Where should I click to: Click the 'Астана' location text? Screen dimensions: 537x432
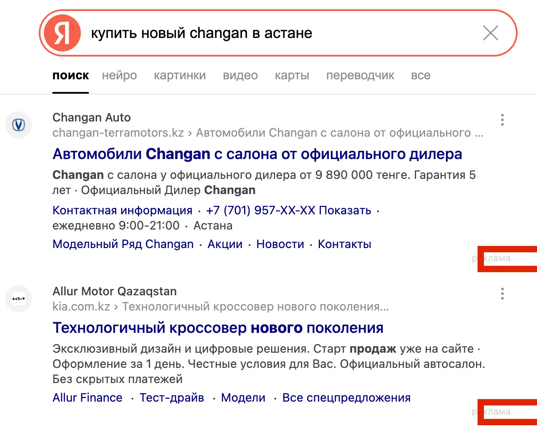(213, 225)
